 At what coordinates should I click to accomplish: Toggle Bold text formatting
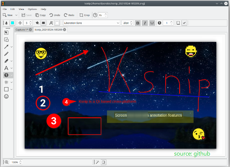coord(138,23)
